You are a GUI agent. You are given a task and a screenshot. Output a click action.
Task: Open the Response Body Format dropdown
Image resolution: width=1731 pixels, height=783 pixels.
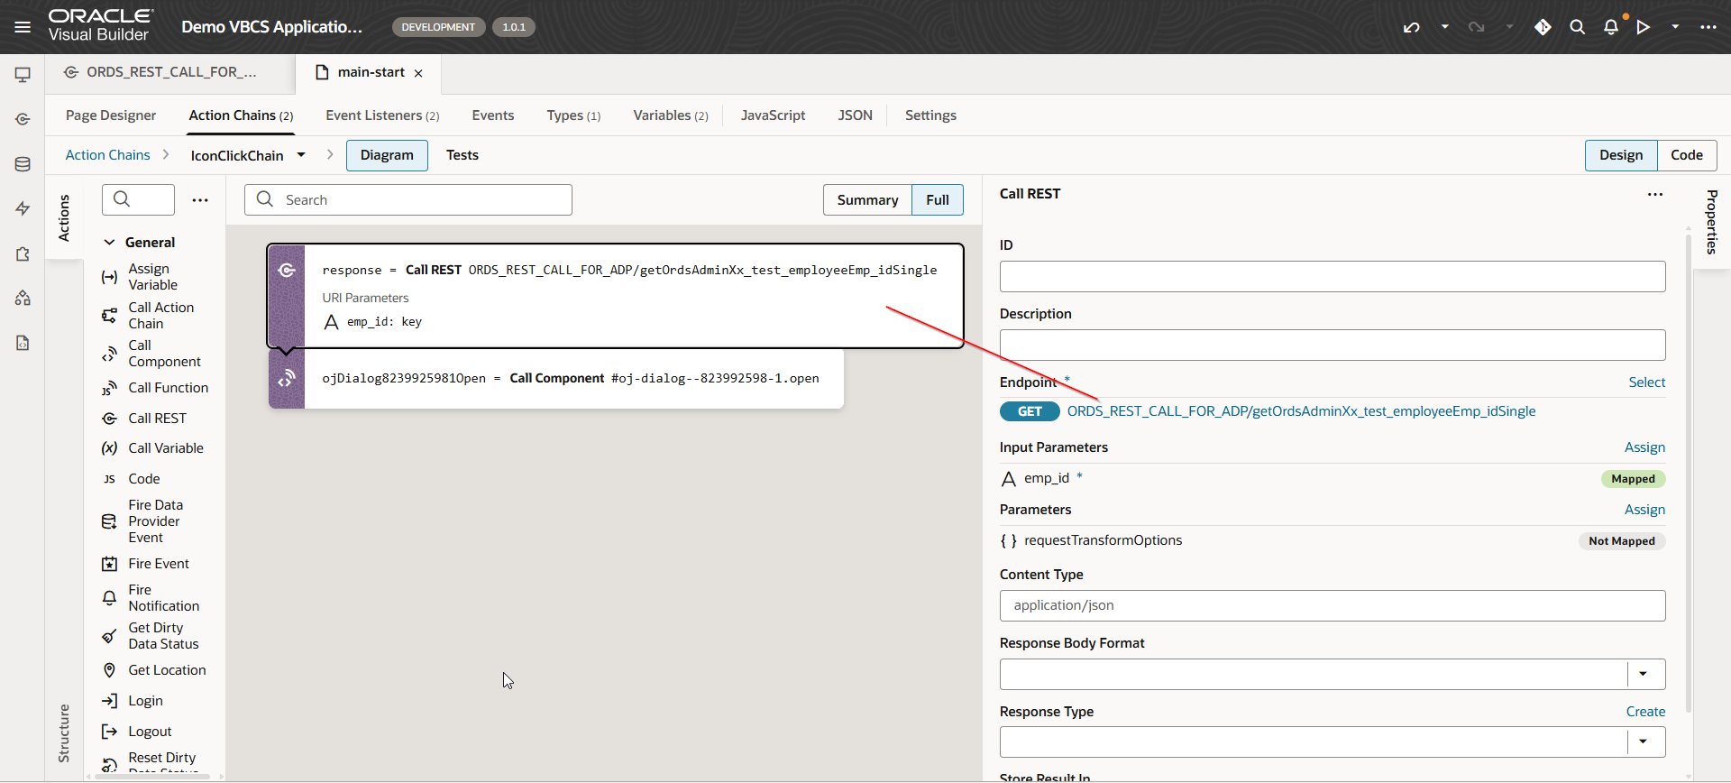pos(1643,674)
